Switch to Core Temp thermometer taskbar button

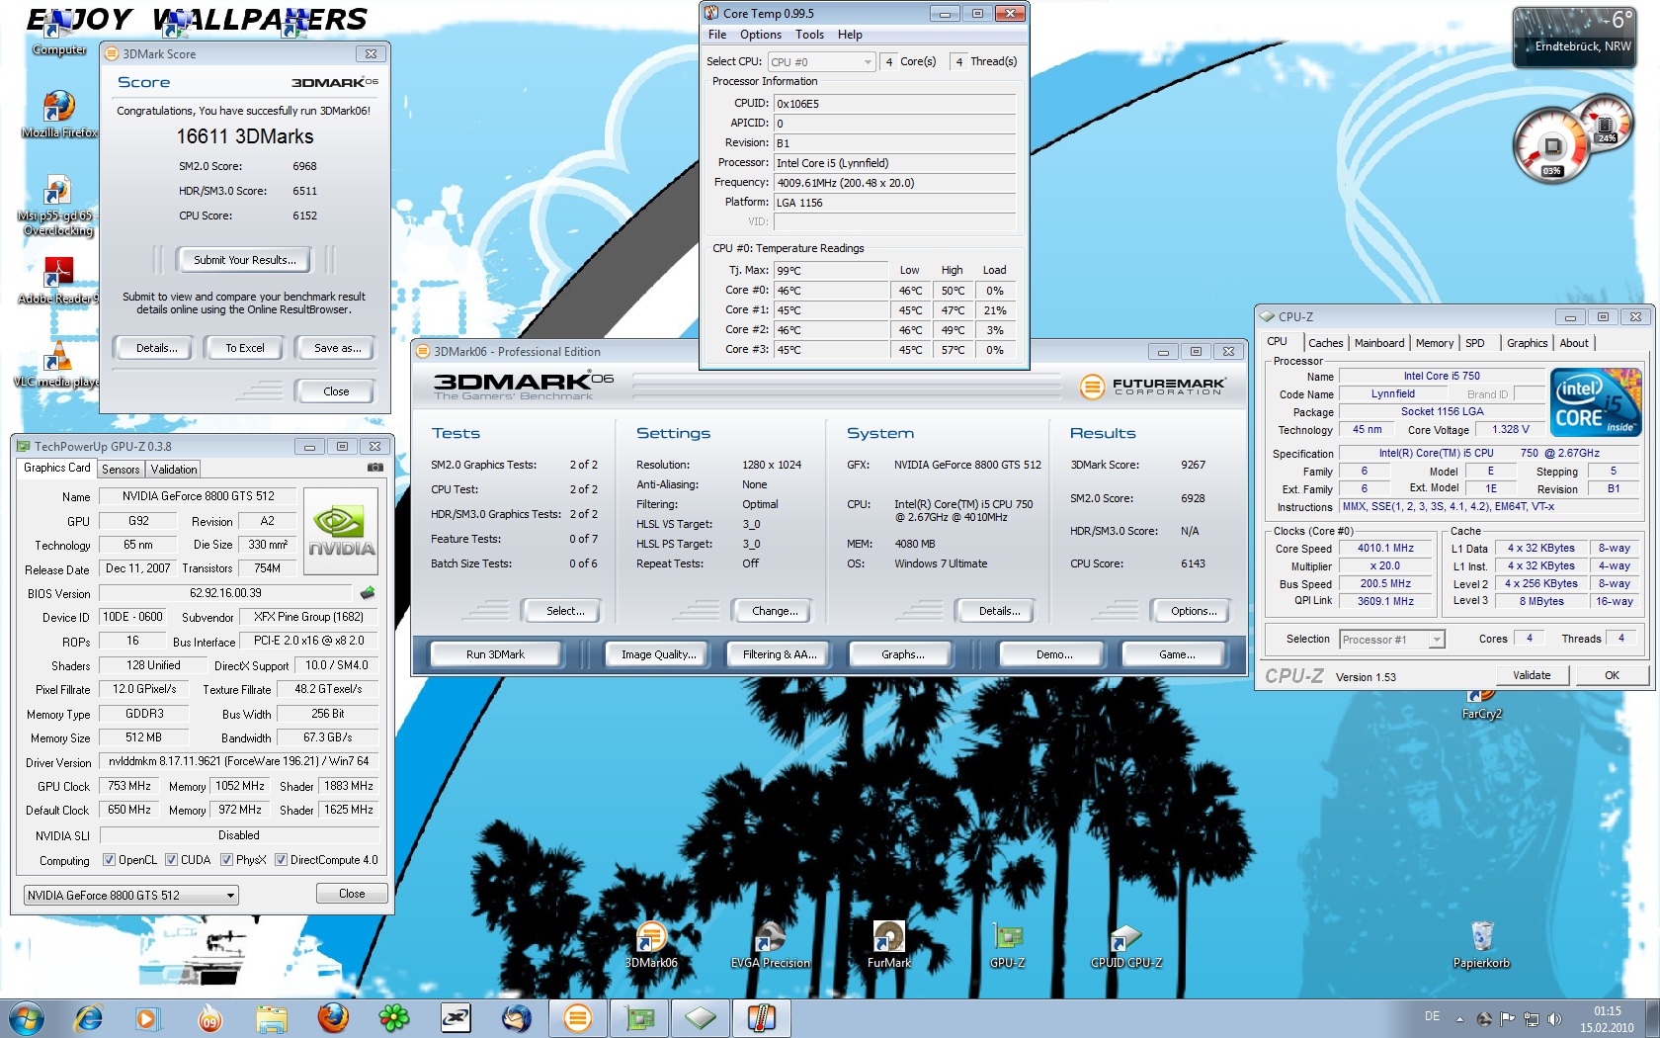coord(762,1018)
